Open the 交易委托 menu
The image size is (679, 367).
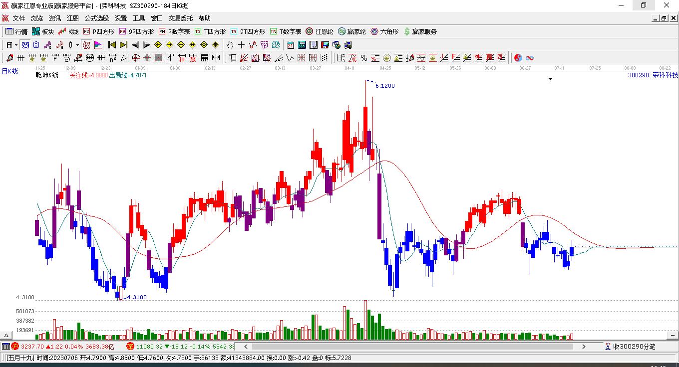point(181,18)
